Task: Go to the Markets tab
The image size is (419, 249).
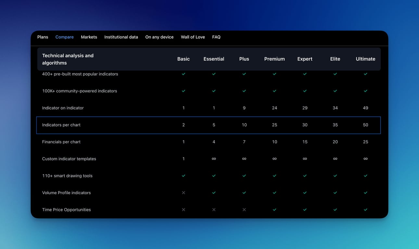Action: (x=89, y=37)
